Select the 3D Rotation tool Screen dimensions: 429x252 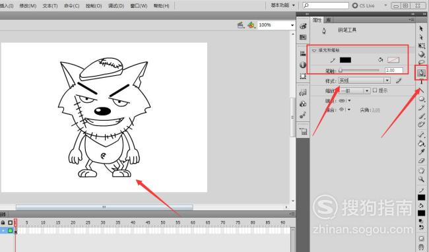tap(421, 54)
